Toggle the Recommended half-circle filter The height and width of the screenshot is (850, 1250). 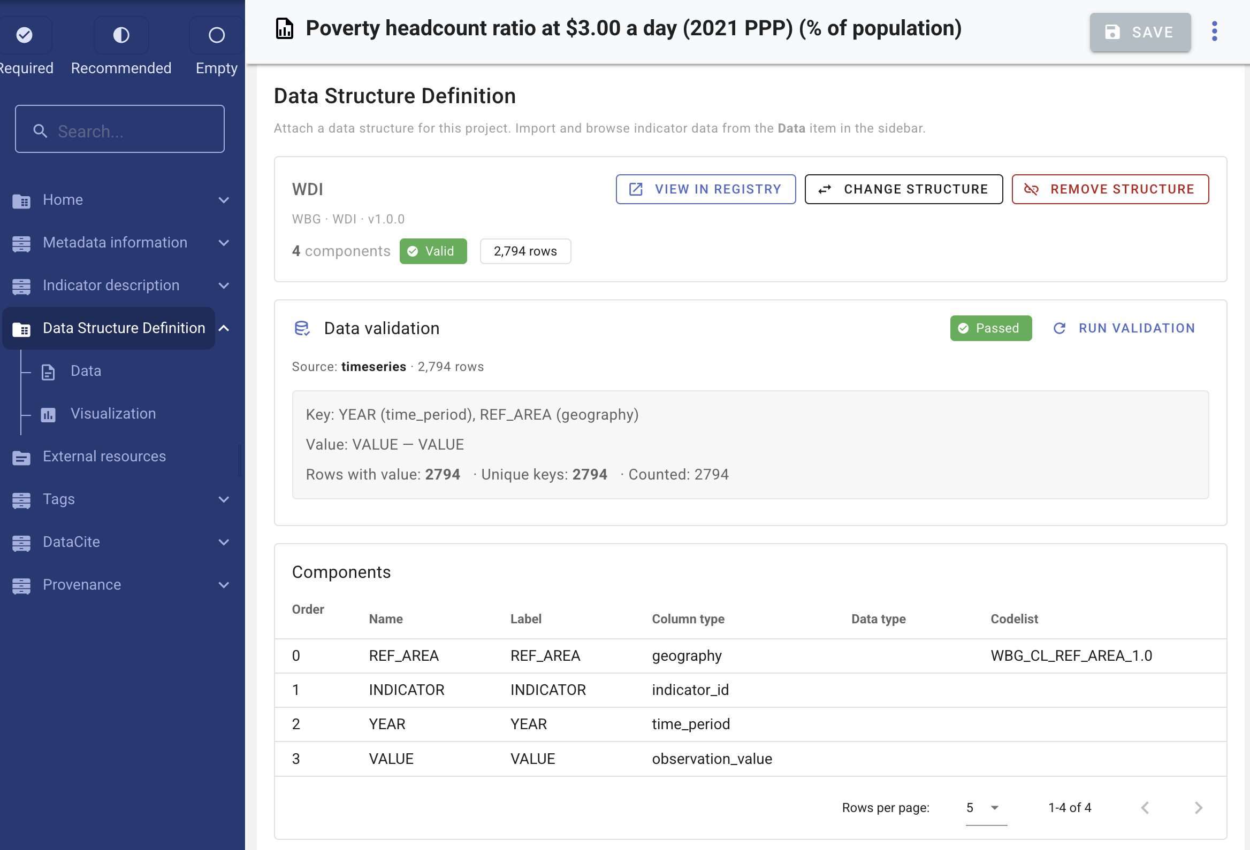(121, 35)
